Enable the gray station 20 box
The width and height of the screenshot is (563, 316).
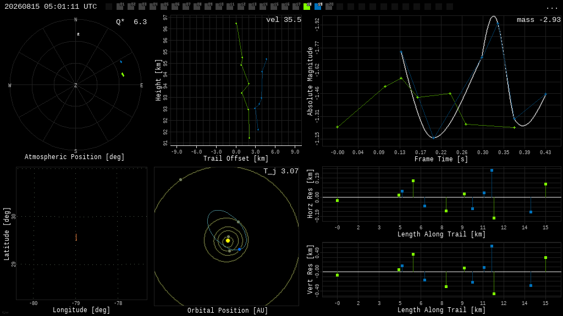(329, 7)
